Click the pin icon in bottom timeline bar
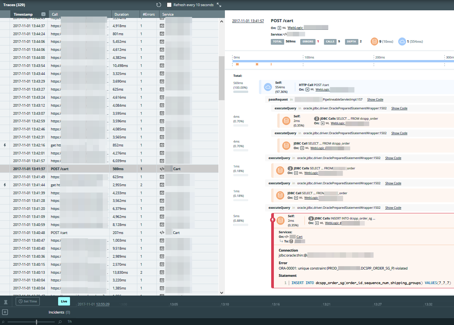The height and width of the screenshot is (325, 454). (x=5, y=302)
